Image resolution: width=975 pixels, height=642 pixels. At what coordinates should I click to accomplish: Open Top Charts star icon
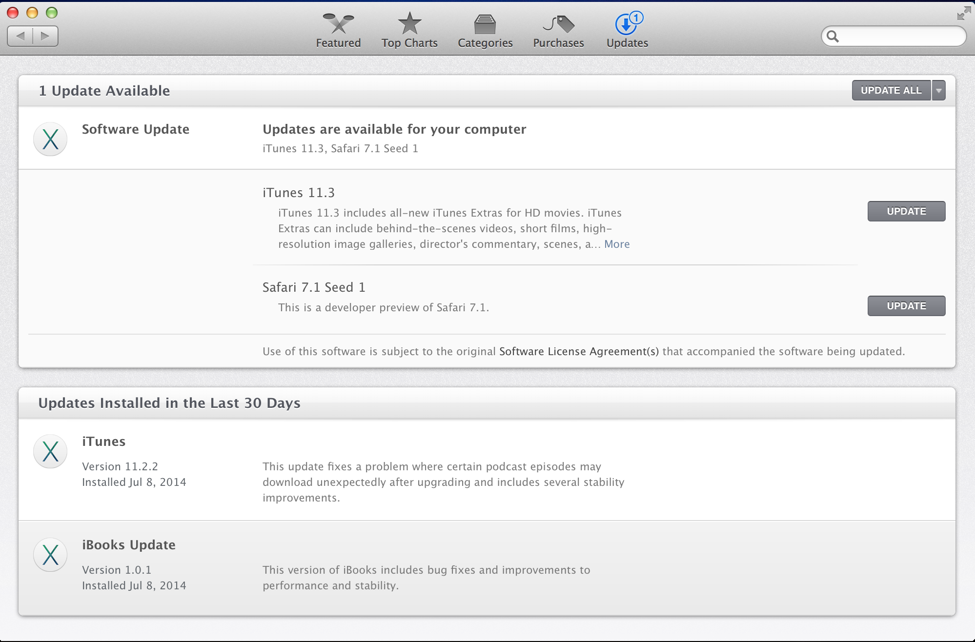point(409,23)
